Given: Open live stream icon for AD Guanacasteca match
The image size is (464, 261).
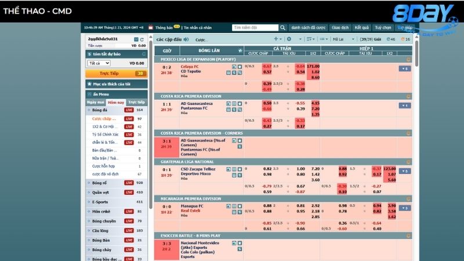Looking at the screenshot, I should tap(229, 104).
